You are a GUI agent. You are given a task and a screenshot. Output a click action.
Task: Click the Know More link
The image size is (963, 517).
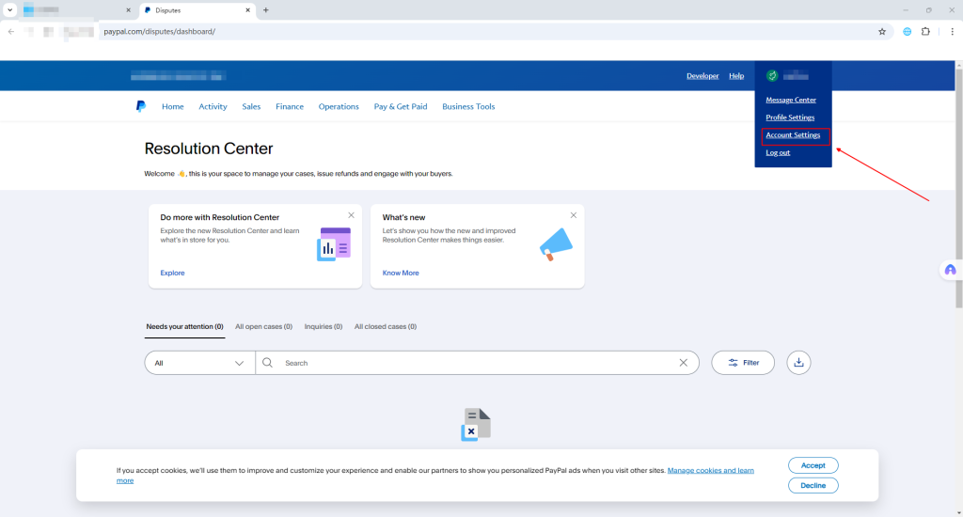pos(401,273)
